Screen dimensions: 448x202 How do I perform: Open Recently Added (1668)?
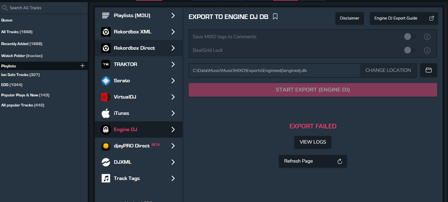[22, 44]
